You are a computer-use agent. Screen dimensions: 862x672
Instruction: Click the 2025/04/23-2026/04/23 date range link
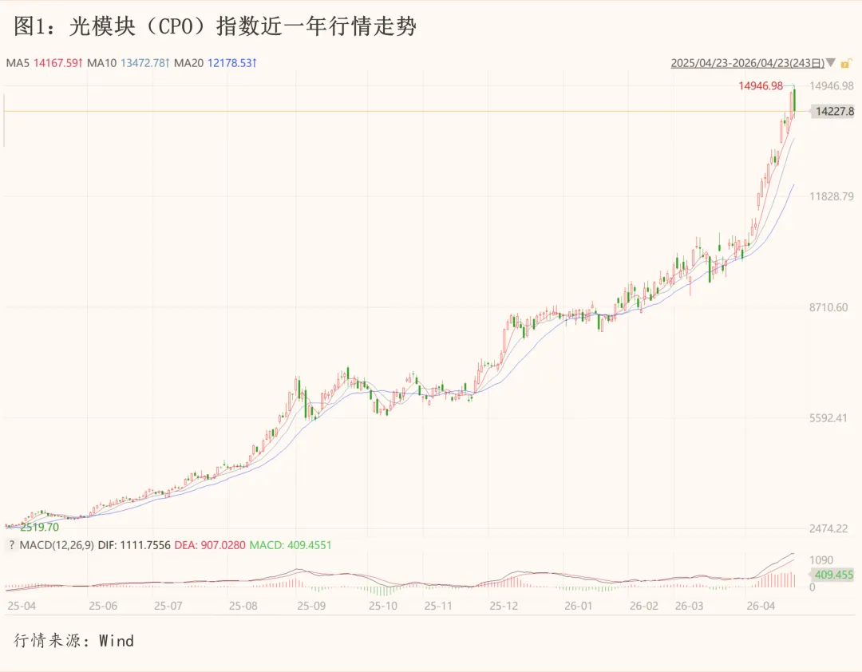coord(748,62)
